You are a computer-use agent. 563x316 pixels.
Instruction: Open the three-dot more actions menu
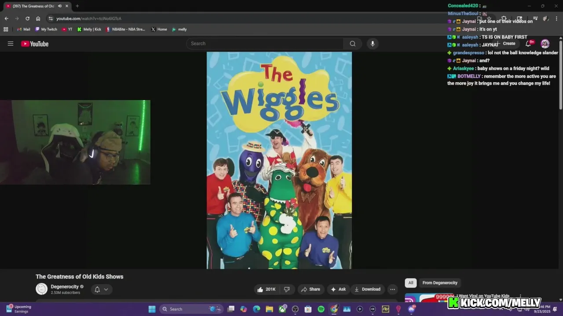pyautogui.click(x=392, y=289)
